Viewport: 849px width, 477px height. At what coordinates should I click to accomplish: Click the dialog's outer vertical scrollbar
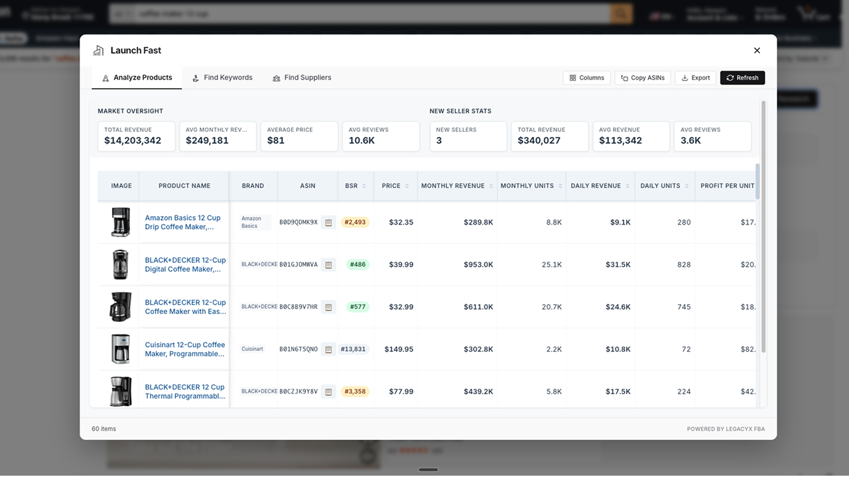763,225
